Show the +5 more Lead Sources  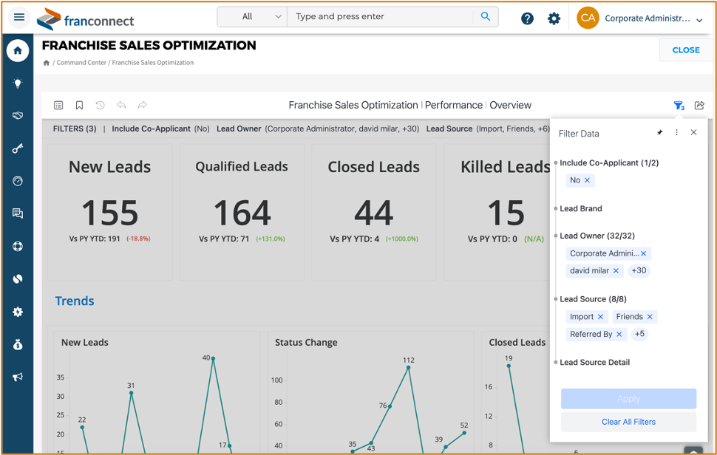click(639, 334)
